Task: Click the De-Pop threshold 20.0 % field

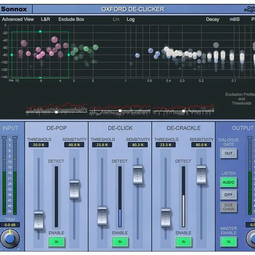Action: (x=39, y=145)
